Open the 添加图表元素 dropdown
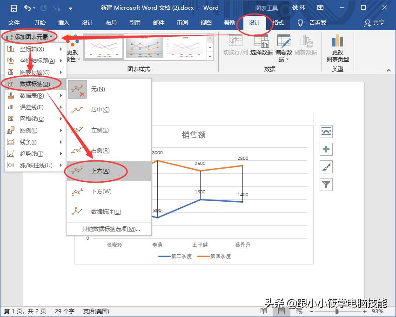The image size is (396, 317). tap(32, 36)
